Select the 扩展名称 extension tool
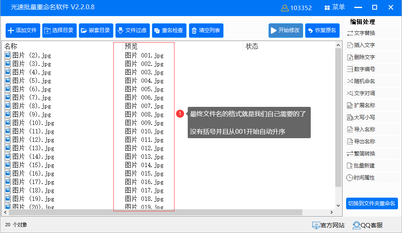 pos(361,105)
